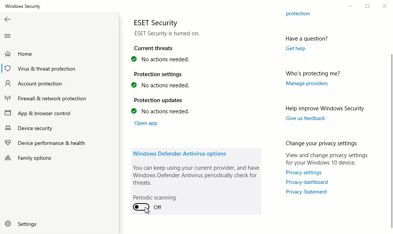Select Firewall & network protection menu item
Viewport: 393px width, 234px height.
click(x=52, y=98)
